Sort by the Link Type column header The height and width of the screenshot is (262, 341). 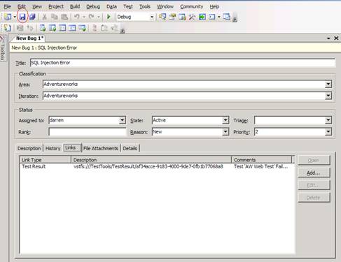click(45, 160)
